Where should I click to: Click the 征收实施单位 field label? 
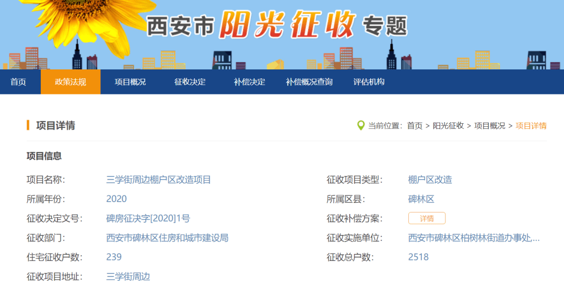354,238
